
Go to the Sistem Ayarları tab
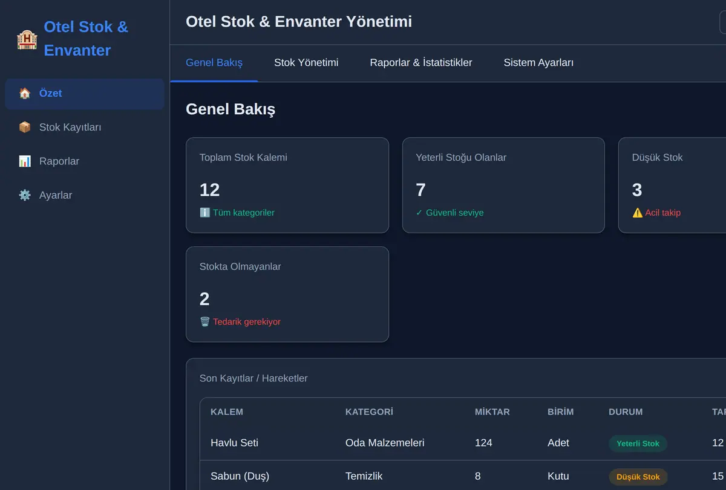(x=538, y=63)
